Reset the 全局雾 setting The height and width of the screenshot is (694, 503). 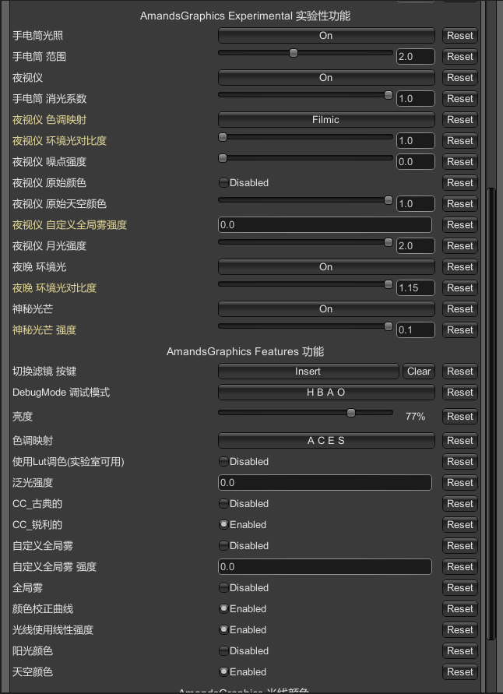(x=460, y=588)
